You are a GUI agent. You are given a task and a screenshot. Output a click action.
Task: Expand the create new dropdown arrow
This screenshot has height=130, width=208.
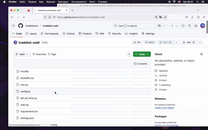click(x=176, y=26)
